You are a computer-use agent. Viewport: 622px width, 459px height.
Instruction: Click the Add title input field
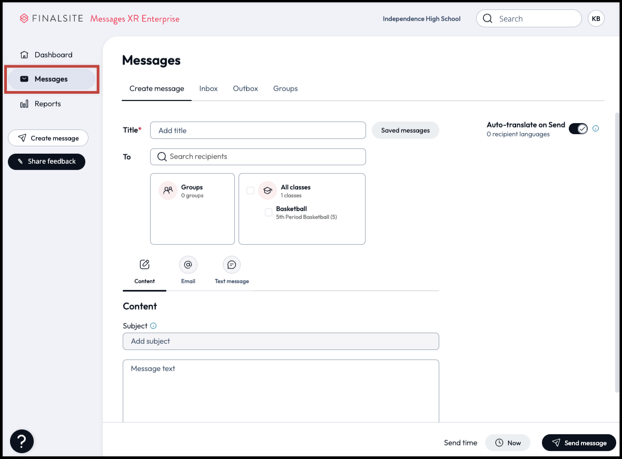(258, 131)
